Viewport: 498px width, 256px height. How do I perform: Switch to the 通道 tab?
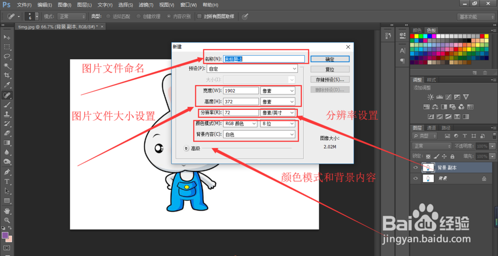coord(431,128)
